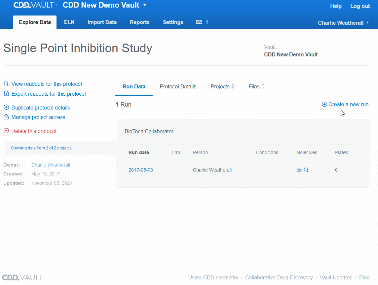Image resolution: width=378 pixels, height=285 pixels.
Task: Click the Created date May 19, 2017
Action: (46, 174)
